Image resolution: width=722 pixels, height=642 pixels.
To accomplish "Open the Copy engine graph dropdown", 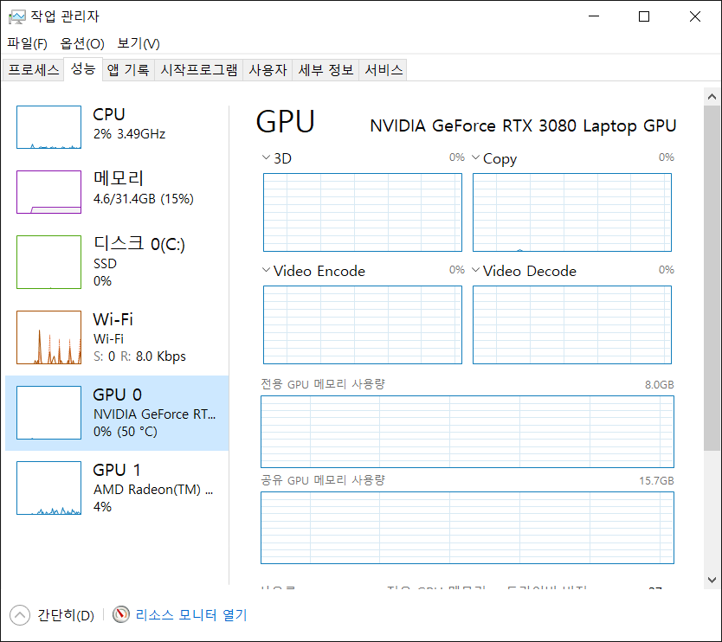I will 475,158.
